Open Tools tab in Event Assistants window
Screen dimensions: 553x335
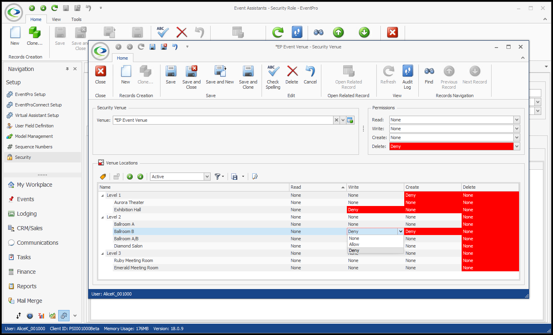pyautogui.click(x=76, y=19)
